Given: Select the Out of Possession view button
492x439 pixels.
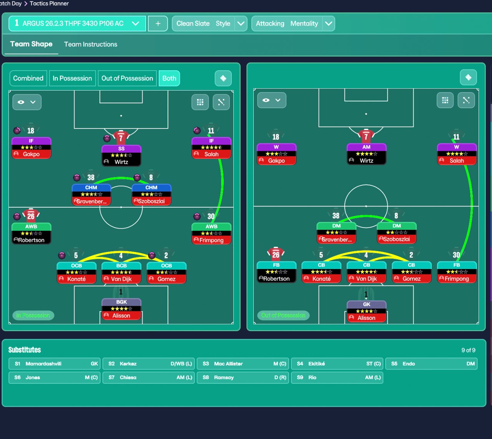Looking at the screenshot, I should tap(127, 78).
